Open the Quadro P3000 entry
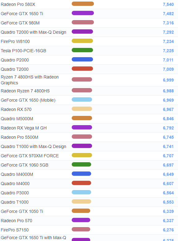 click(15, 193)
